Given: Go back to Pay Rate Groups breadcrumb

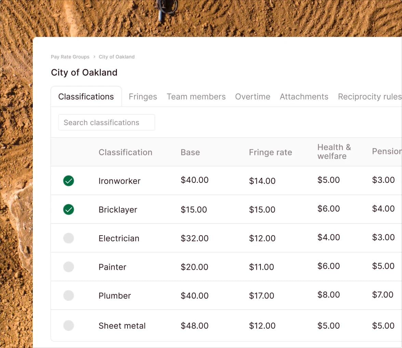Looking at the screenshot, I should [70, 57].
